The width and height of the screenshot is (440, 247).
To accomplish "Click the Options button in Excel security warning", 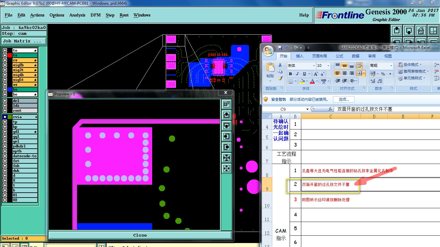I will (x=344, y=99).
